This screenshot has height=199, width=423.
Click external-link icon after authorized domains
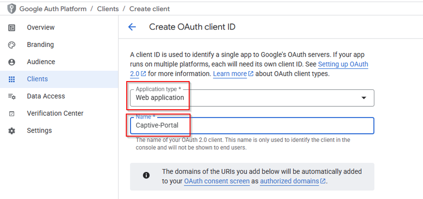(x=323, y=181)
